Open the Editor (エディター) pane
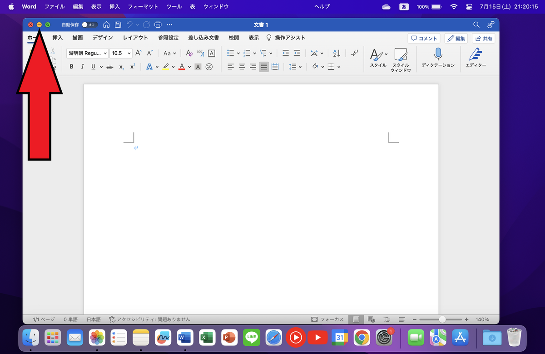This screenshot has height=354, width=545. pyautogui.click(x=476, y=58)
